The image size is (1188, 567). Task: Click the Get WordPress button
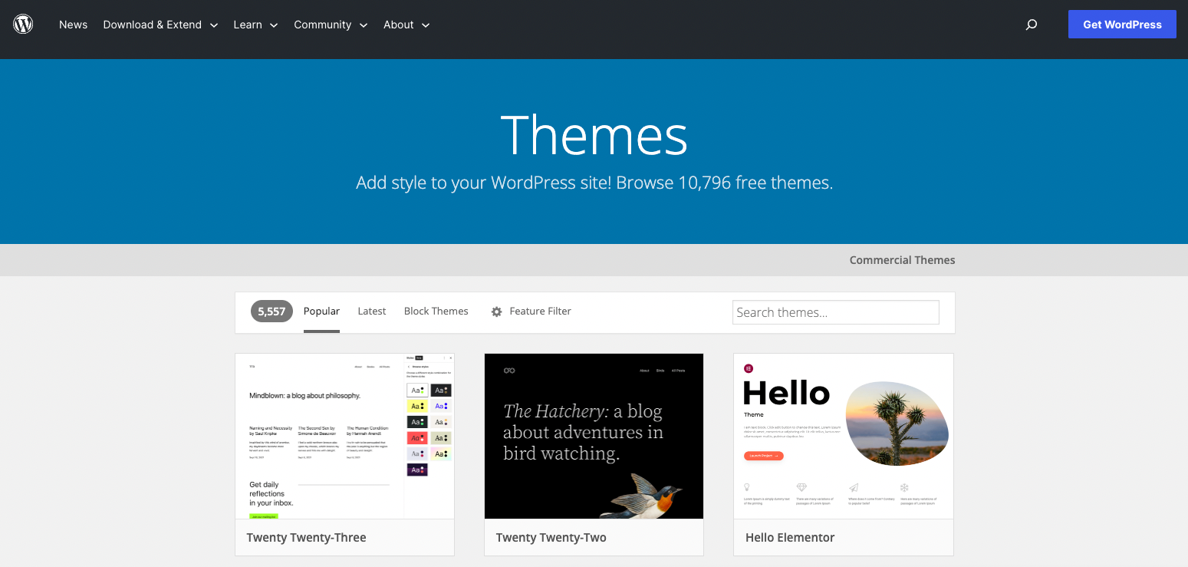pos(1122,25)
